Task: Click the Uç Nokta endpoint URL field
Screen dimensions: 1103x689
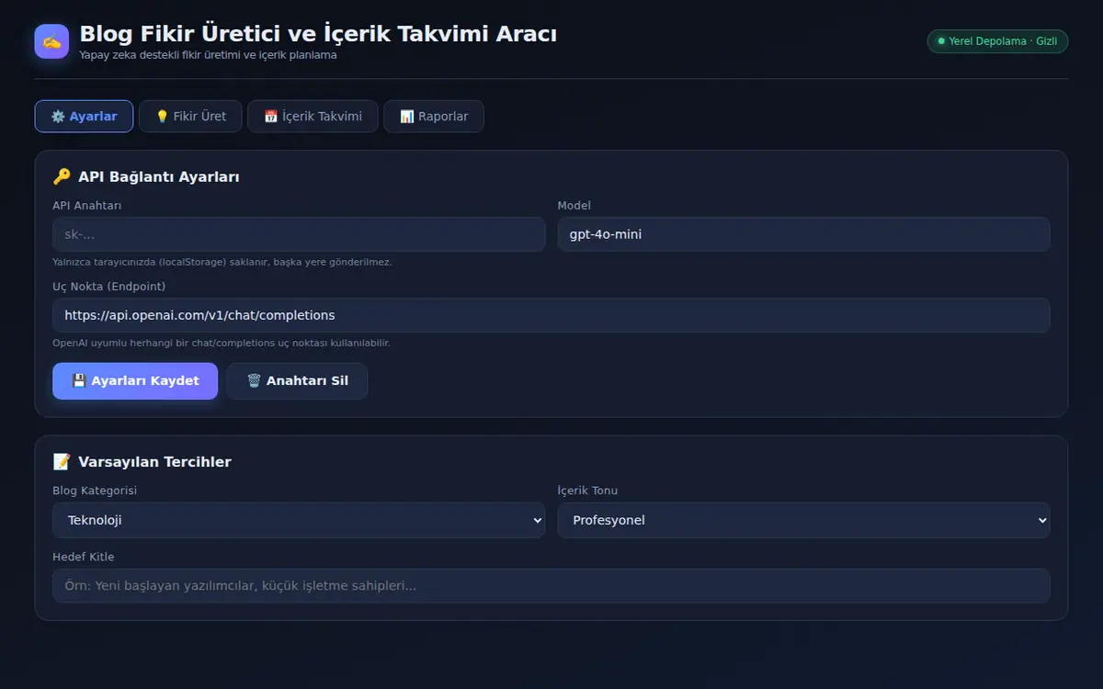Action: (551, 315)
